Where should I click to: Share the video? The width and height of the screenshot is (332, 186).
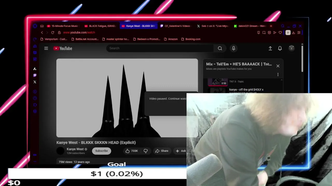point(162,151)
